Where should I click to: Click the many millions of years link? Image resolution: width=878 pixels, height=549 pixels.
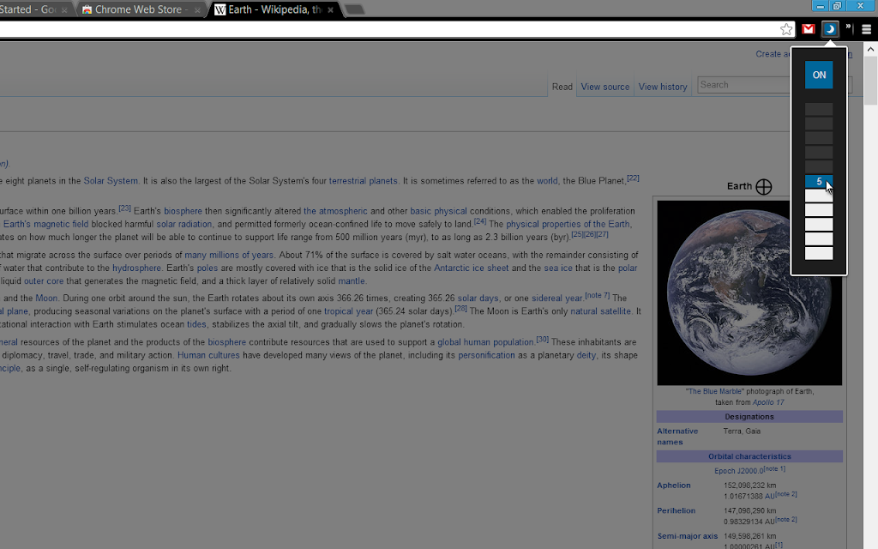tap(229, 255)
